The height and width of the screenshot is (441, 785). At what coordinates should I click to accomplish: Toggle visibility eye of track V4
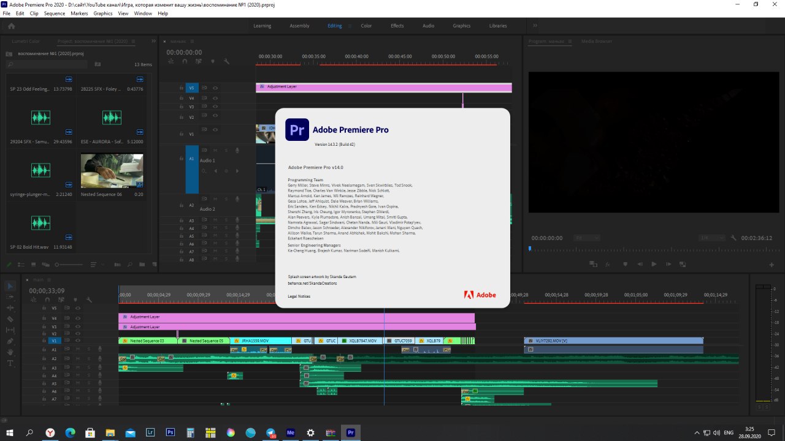click(x=78, y=318)
